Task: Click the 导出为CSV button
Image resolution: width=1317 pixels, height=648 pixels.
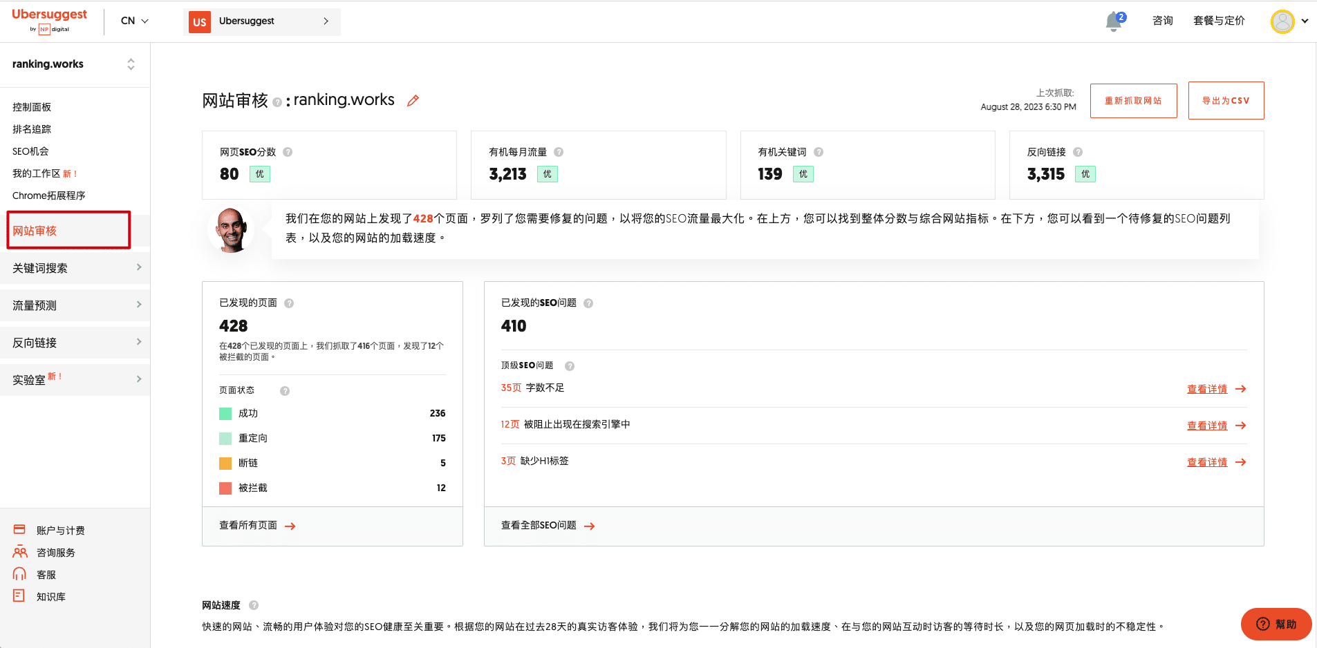Action: tap(1226, 101)
